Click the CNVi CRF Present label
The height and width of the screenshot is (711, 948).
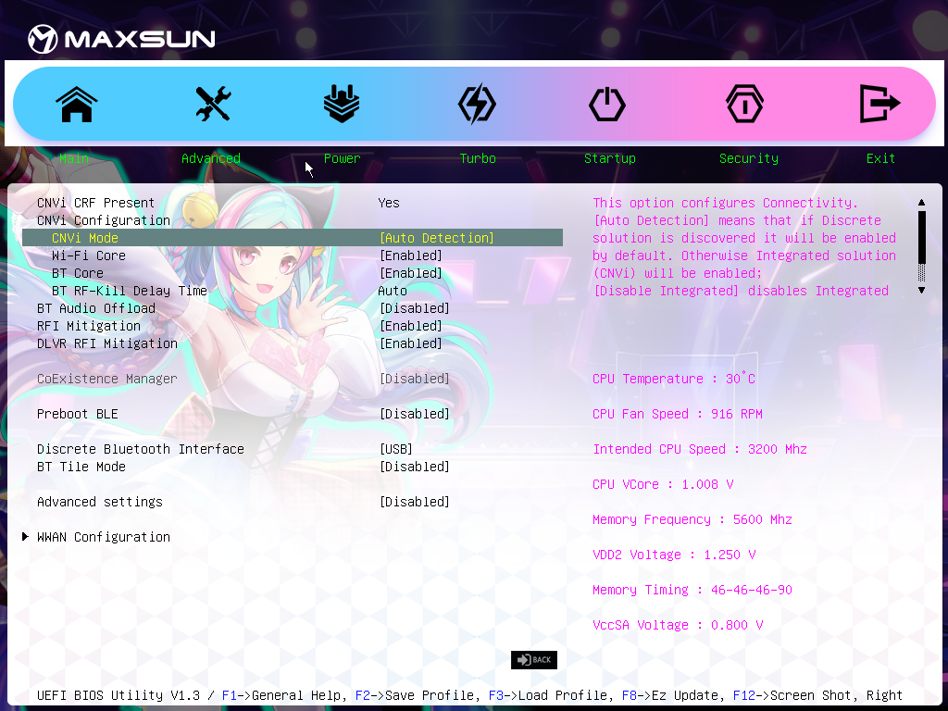95,203
